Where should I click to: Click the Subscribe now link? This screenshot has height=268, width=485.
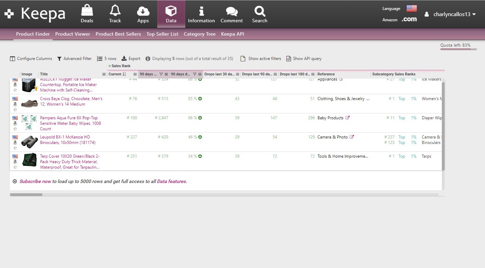pos(35,181)
